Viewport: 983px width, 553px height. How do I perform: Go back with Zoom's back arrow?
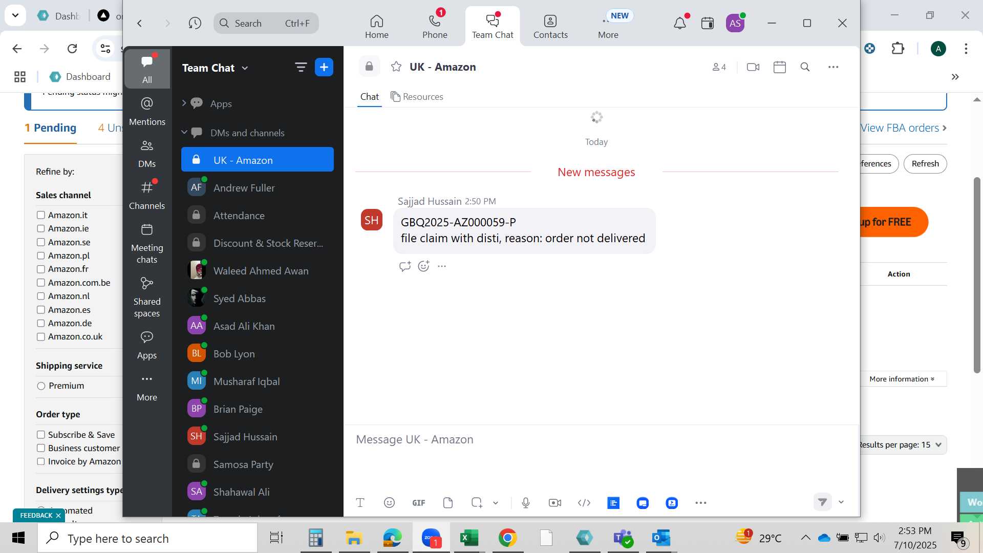pyautogui.click(x=139, y=23)
